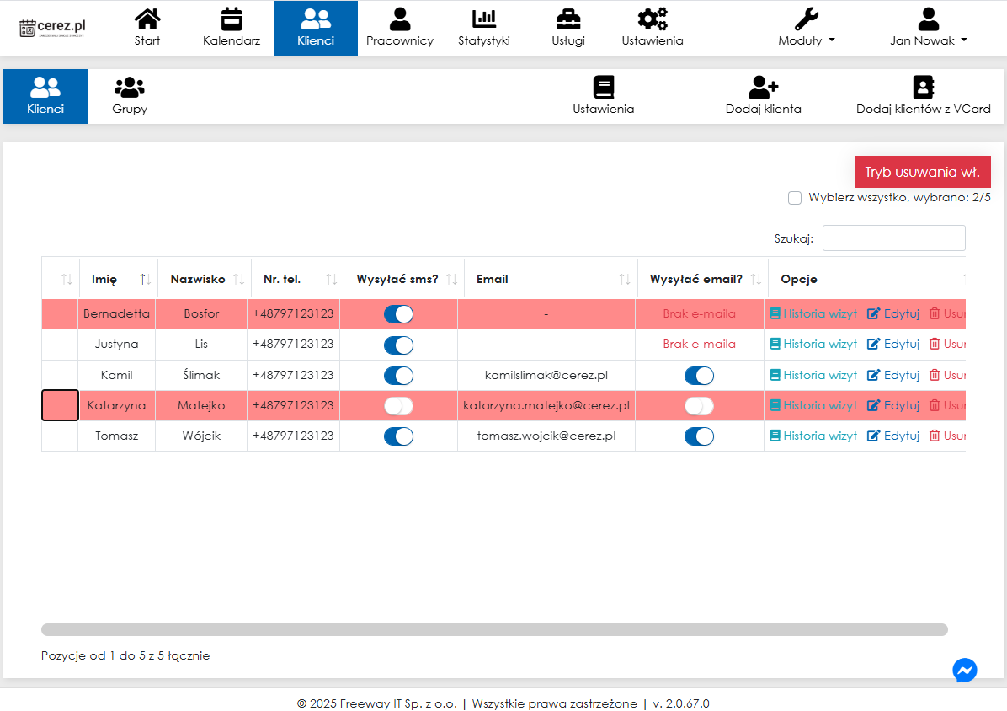Expand the Moduły dropdown menu
The width and height of the screenshot is (1007, 711).
coord(807,40)
